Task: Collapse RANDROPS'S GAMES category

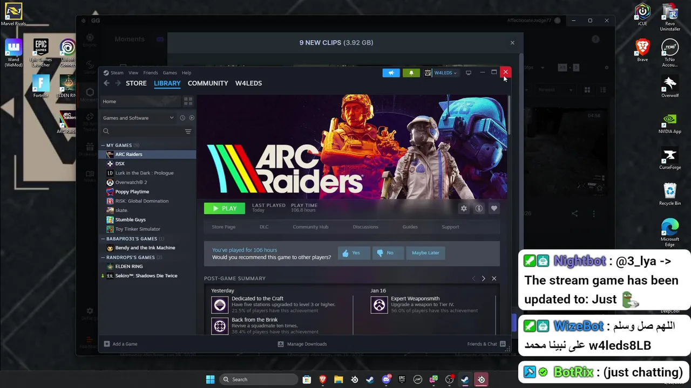Action: tap(103, 258)
